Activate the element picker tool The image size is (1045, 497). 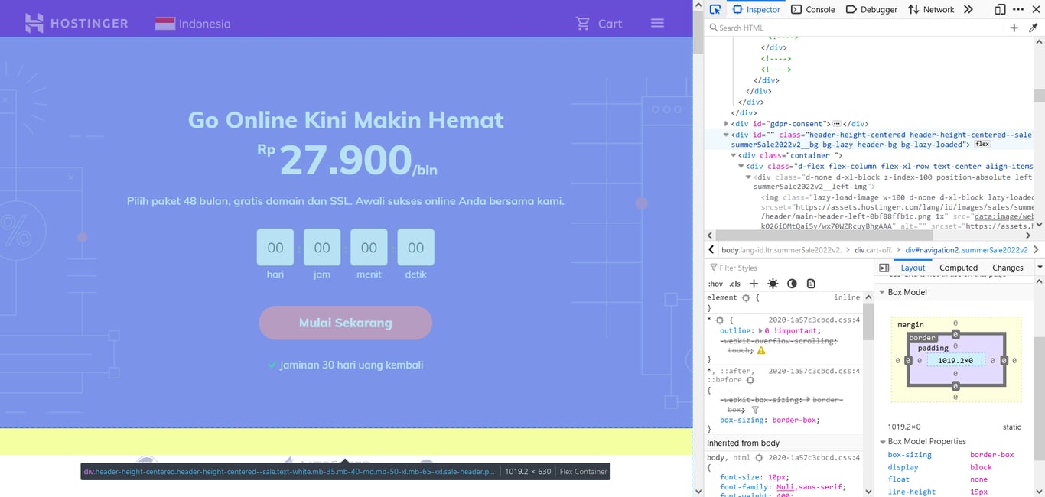[x=715, y=9]
